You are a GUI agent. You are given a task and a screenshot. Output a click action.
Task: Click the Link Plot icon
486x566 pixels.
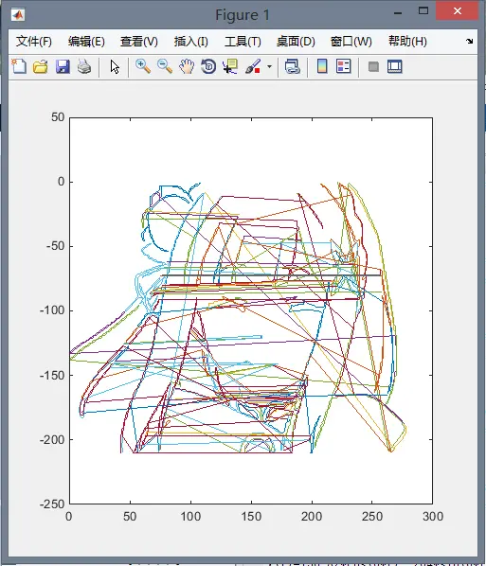pyautogui.click(x=293, y=67)
